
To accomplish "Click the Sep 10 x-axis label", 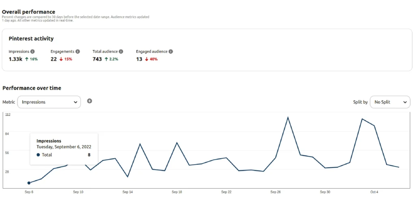I will pos(78,192).
